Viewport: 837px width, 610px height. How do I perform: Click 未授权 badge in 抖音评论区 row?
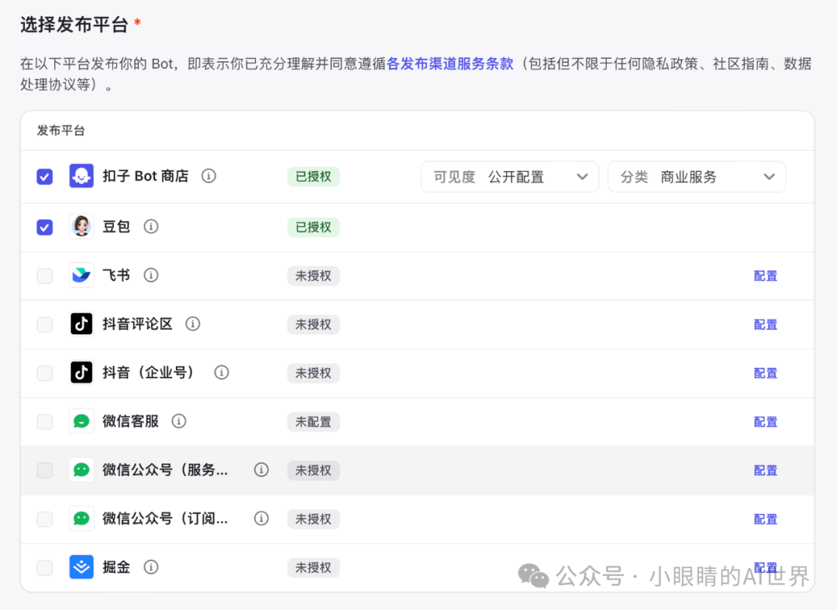(x=313, y=324)
